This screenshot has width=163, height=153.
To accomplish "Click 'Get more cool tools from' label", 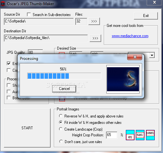I will 125,26.
